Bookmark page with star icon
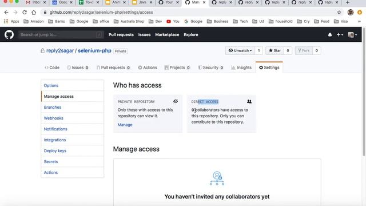 [339, 13]
